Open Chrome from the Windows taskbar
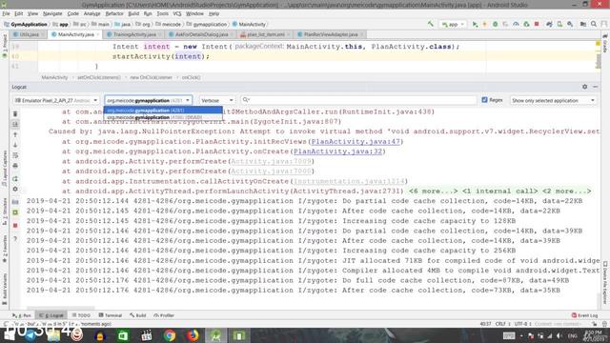Viewport: 610px width, 343px height. (x=170, y=335)
